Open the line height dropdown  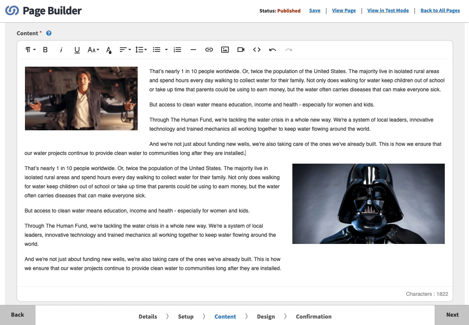pos(141,50)
